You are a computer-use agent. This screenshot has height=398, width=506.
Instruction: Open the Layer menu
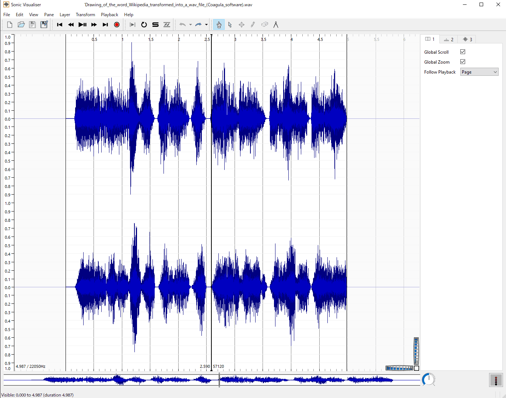[x=65, y=15]
